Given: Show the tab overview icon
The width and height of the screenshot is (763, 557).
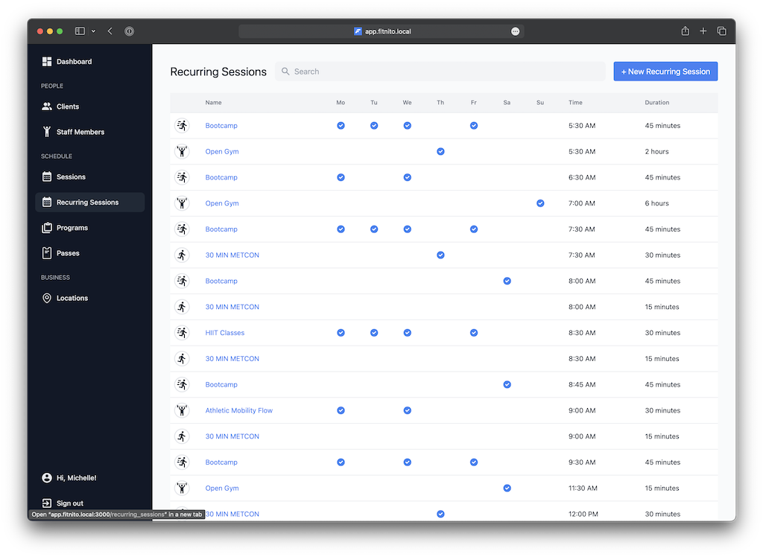Looking at the screenshot, I should point(721,31).
